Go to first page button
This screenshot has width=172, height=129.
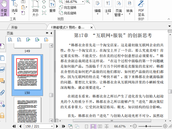coord(14,126)
